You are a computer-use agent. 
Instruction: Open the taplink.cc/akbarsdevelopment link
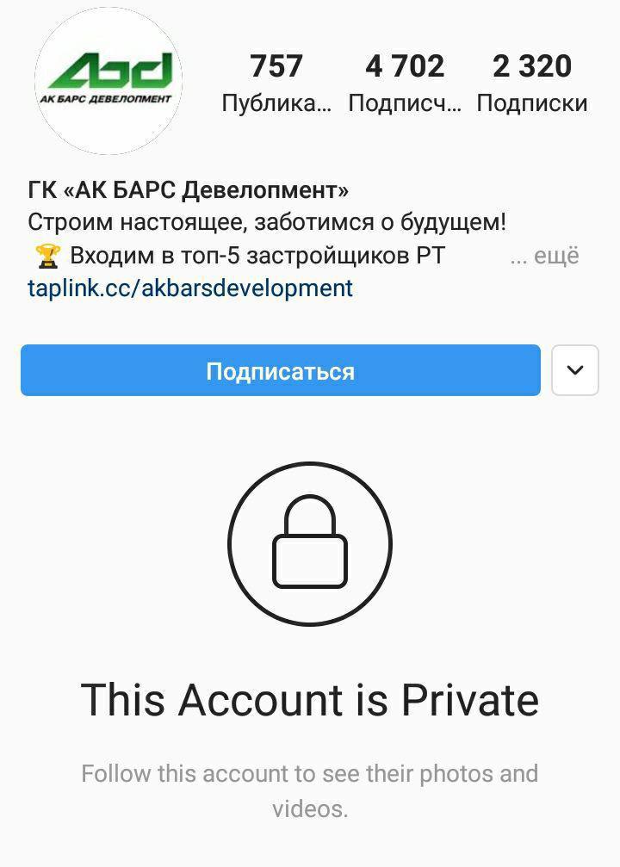coord(190,288)
